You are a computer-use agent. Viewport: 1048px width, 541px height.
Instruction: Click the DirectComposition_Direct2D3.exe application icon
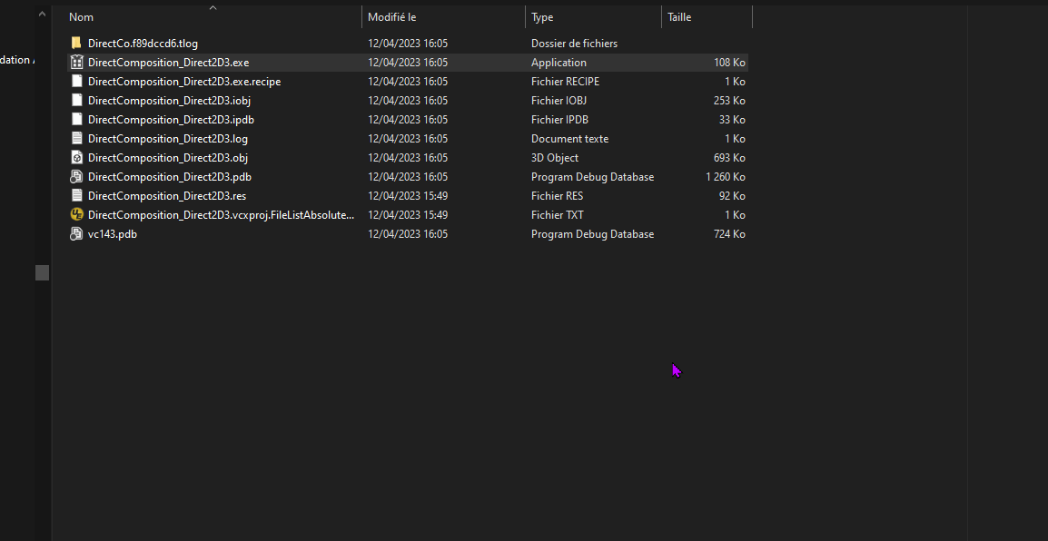(76, 62)
